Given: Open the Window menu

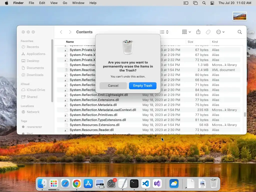Looking at the screenshot, I should tap(78, 3).
